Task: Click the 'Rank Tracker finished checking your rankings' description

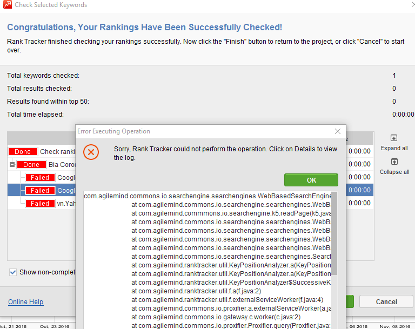Action: (205, 46)
